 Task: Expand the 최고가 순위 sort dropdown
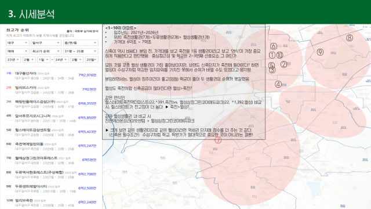pos(46,51)
